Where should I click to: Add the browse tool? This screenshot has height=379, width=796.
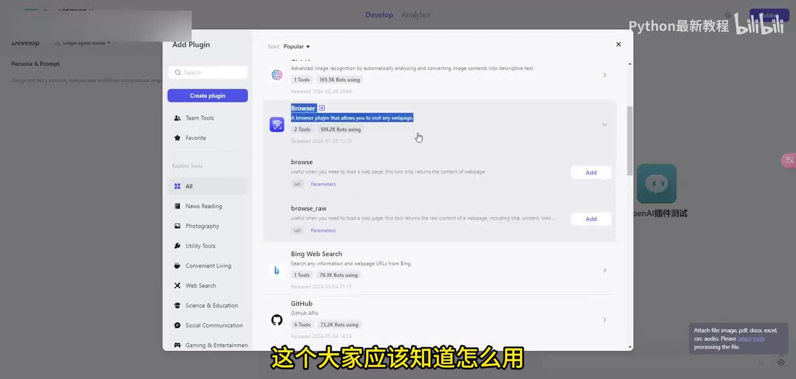[x=591, y=173]
